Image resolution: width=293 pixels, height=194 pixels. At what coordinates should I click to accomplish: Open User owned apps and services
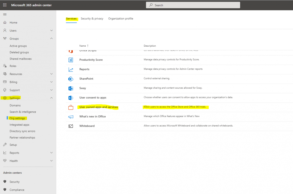point(99,107)
